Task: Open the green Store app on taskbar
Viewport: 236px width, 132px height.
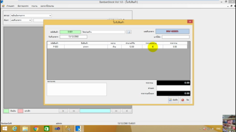Action: [x=46, y=129]
